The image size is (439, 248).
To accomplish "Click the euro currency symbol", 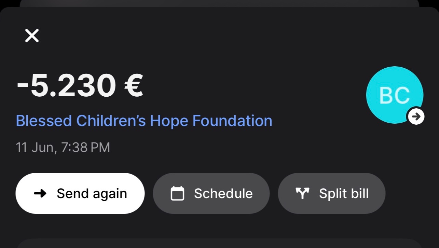I will tap(134, 85).
